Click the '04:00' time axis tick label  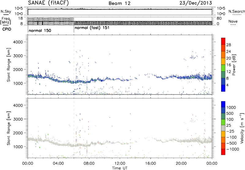(x=58, y=164)
